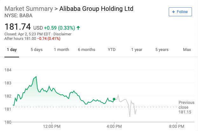198x131 pixels.
Task: Click the green closing price dot on the chart
Action: coord(114,99)
